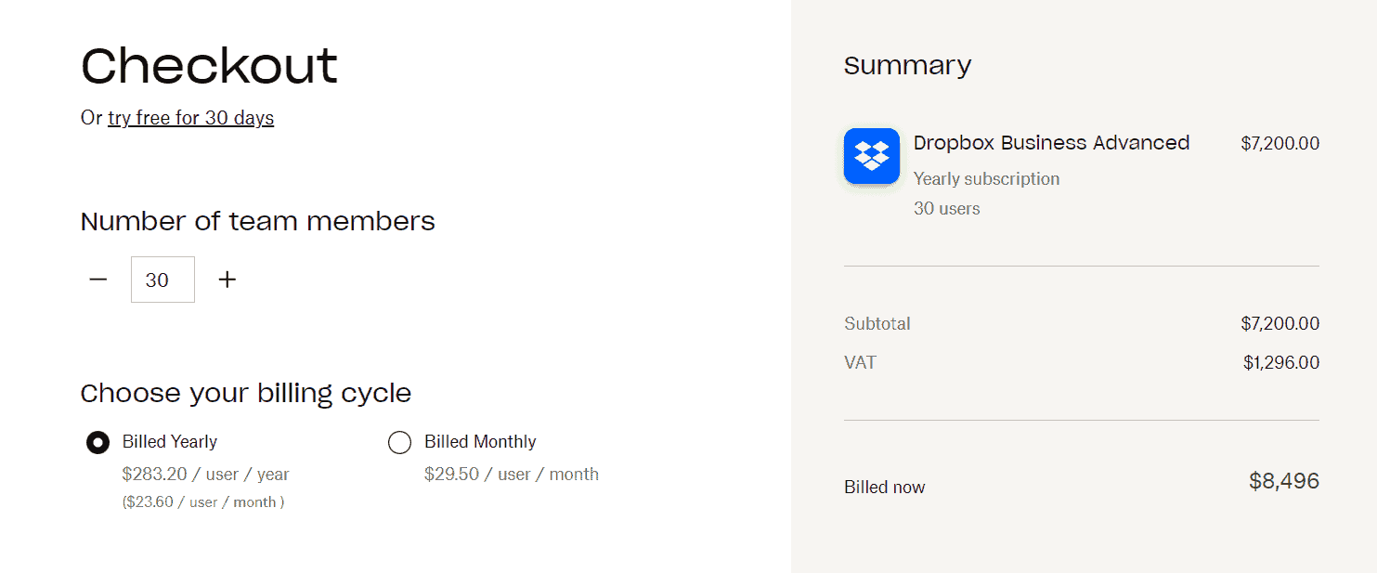Click the Summary heading
The image size is (1377, 573).
click(x=907, y=65)
